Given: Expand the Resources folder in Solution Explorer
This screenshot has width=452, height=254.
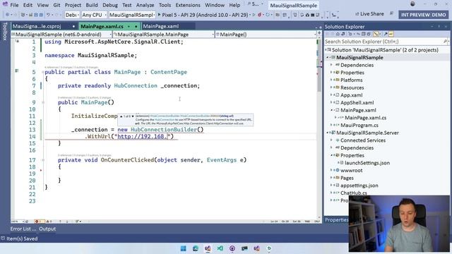Looking at the screenshot, I should point(331,87).
